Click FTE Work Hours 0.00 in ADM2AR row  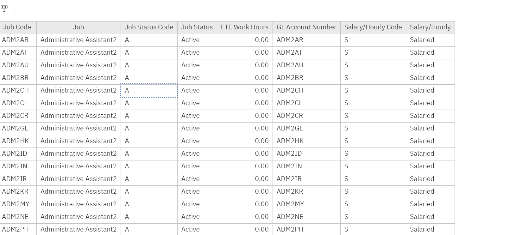[245, 40]
